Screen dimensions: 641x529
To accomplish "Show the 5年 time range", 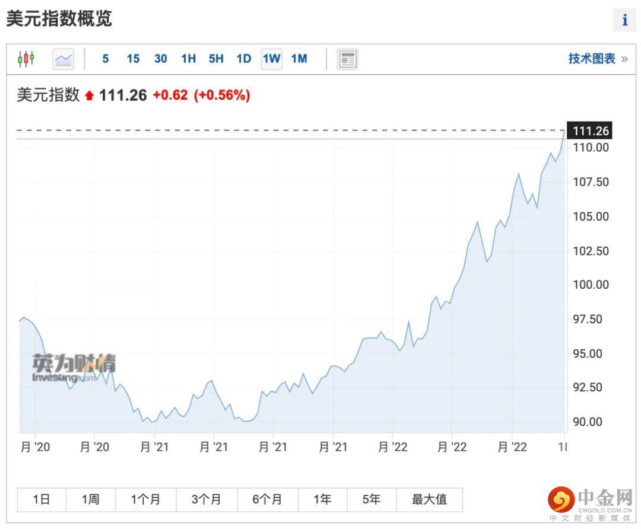I will 372,499.
